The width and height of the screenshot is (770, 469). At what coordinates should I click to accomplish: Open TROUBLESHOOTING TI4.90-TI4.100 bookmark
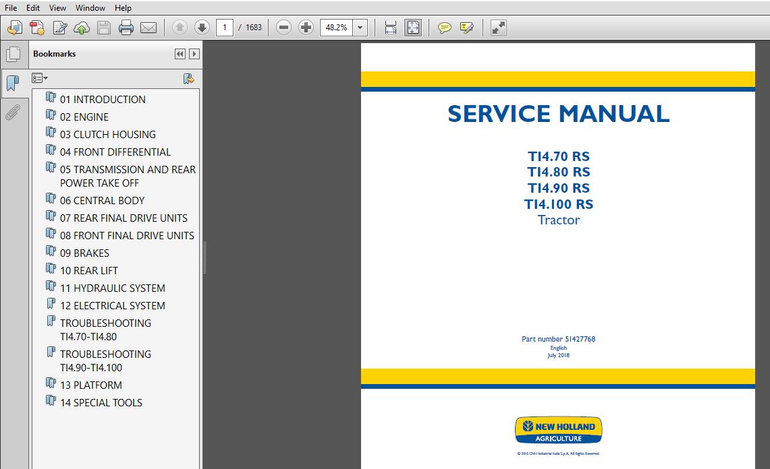(105, 361)
